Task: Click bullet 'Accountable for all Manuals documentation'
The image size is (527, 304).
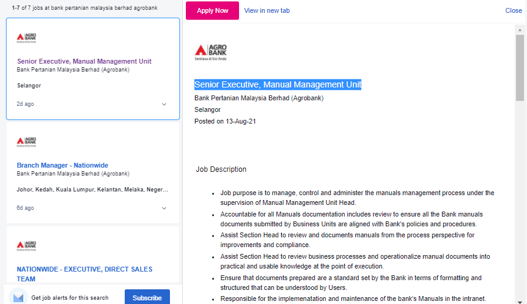Action: pyautogui.click(x=352, y=219)
